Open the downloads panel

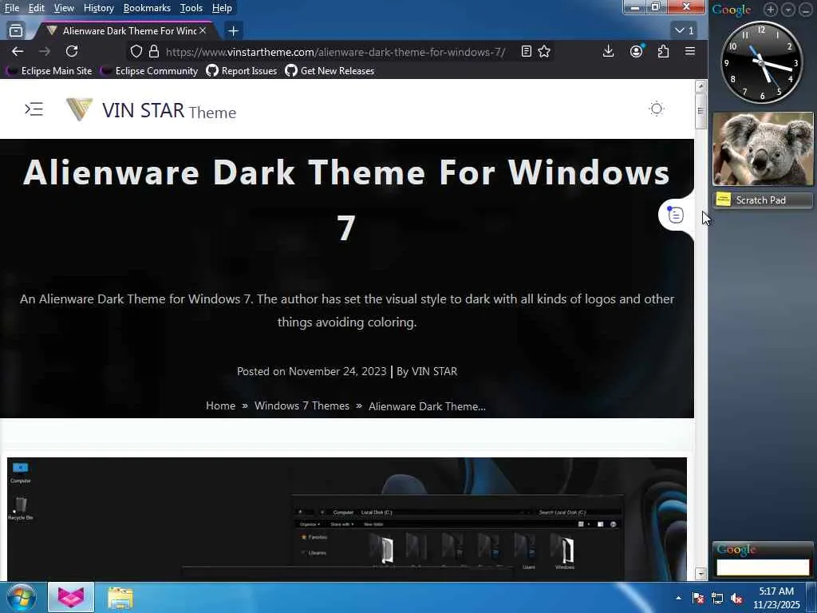point(608,51)
